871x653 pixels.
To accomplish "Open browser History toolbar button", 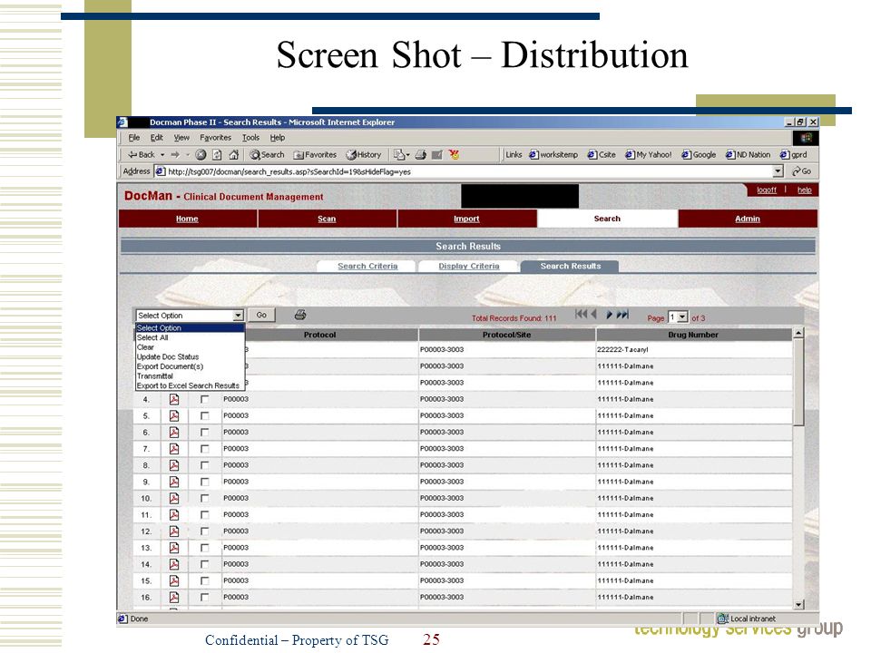I will 363,155.
